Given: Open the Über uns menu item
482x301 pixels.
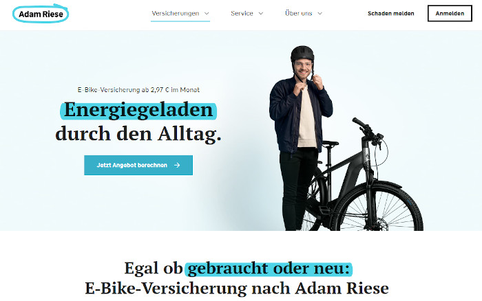Looking at the screenshot, I should [298, 13].
